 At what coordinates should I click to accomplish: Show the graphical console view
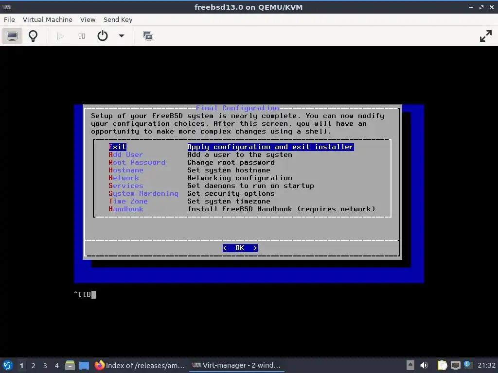coord(12,36)
